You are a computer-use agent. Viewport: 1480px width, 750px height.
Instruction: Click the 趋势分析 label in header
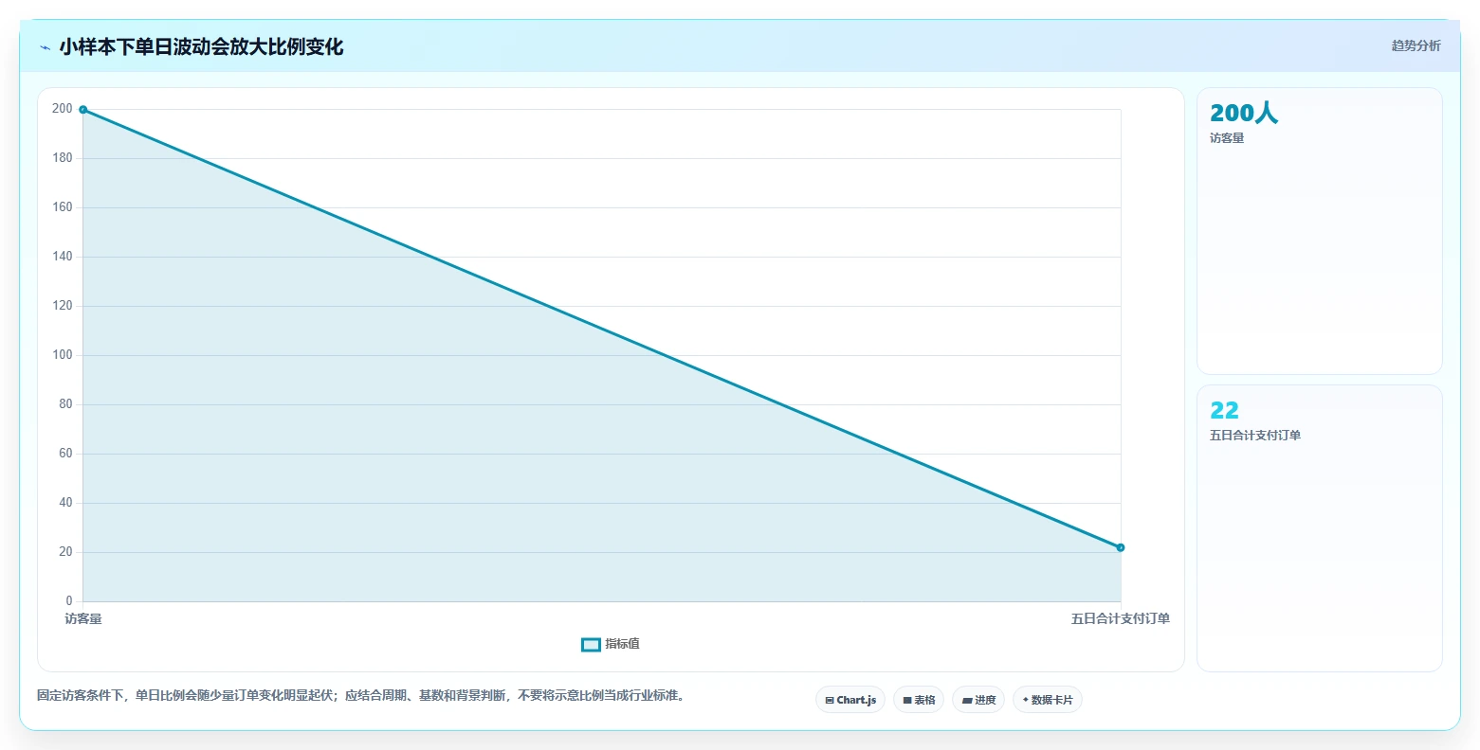click(1416, 45)
